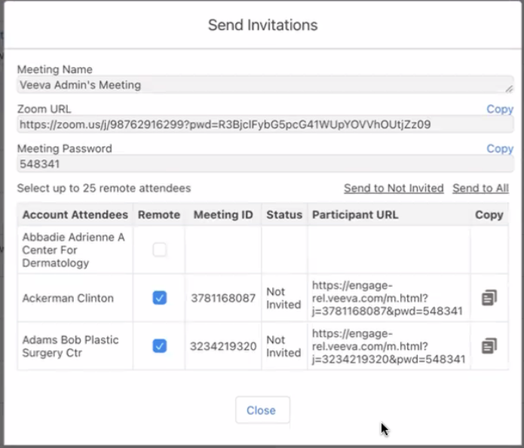Image resolution: width=524 pixels, height=448 pixels.
Task: Click Adams Bob's engage participant URL text
Action: pyautogui.click(x=388, y=346)
